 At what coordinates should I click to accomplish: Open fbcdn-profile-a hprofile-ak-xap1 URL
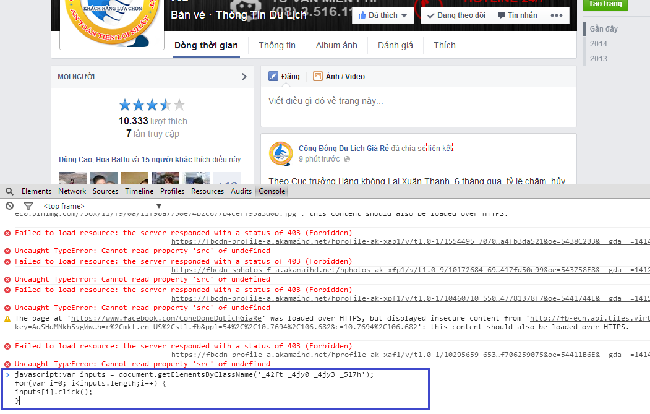411,241
